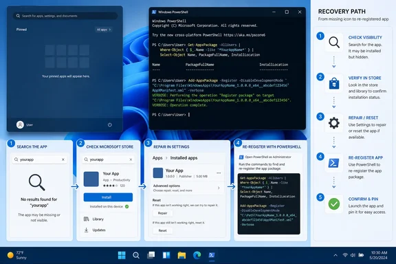Open Updates in Microsoft Store card
Viewport: 396px width, 264px height.
(x=95, y=230)
